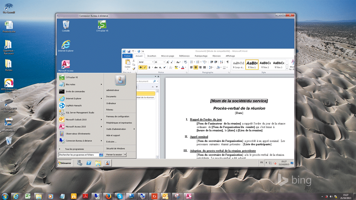
Task: Switch to the Mise en page tab
Action: pos(167,56)
